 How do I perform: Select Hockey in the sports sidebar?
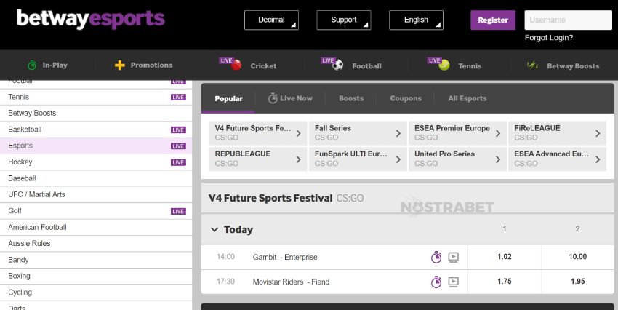pyautogui.click(x=96, y=162)
